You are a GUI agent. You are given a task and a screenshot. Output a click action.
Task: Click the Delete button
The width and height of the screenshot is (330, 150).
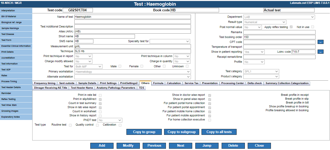point(233,146)
